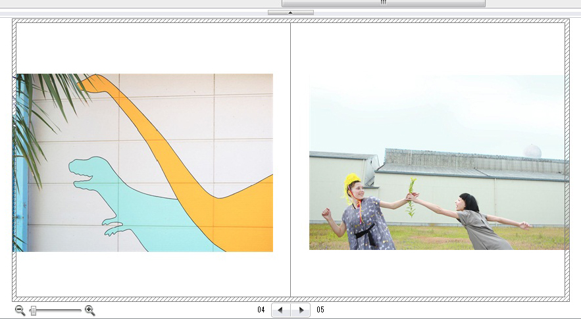Image resolution: width=581 pixels, height=319 pixels.
Task: Click the zoom slider track's right end
Action: point(80,310)
